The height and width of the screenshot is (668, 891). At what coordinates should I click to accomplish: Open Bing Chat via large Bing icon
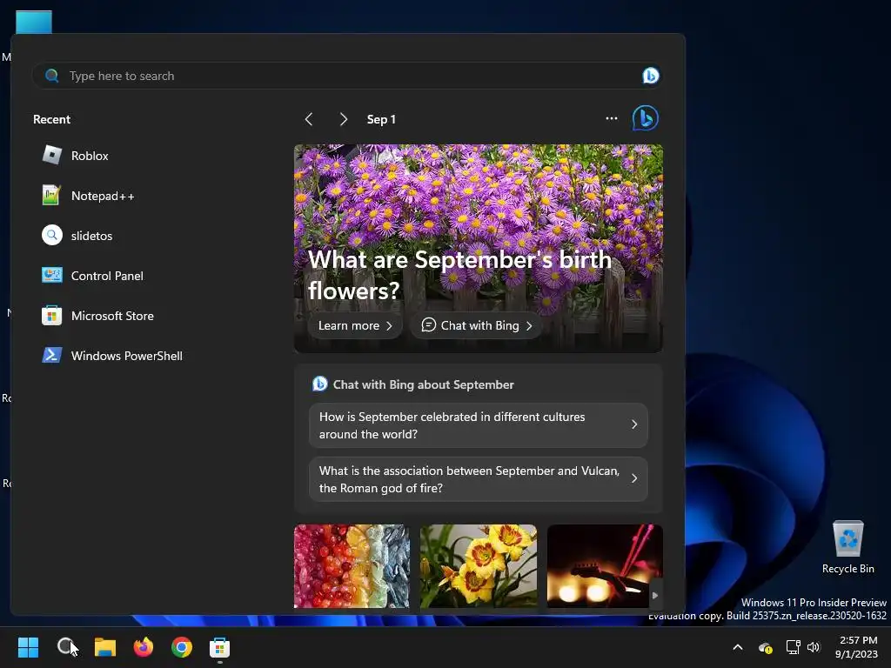tap(646, 118)
